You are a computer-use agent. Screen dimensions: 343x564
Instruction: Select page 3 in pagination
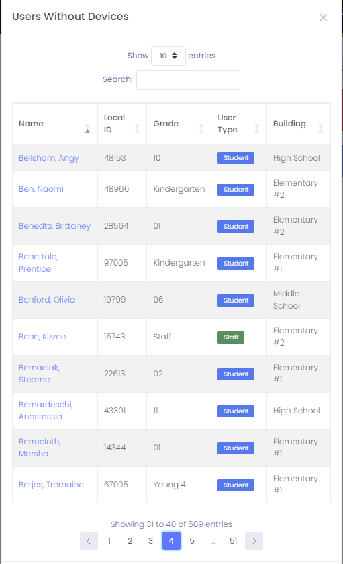tap(150, 540)
